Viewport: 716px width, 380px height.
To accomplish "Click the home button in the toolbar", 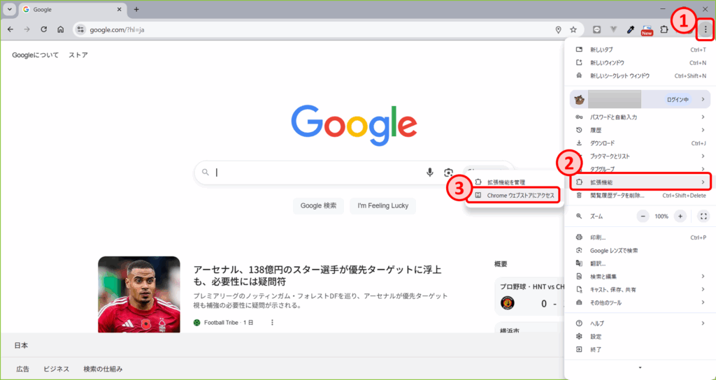I will (61, 30).
